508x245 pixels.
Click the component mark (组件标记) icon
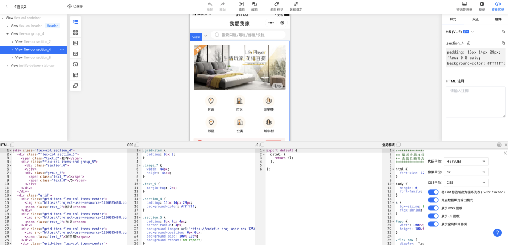(x=277, y=4)
